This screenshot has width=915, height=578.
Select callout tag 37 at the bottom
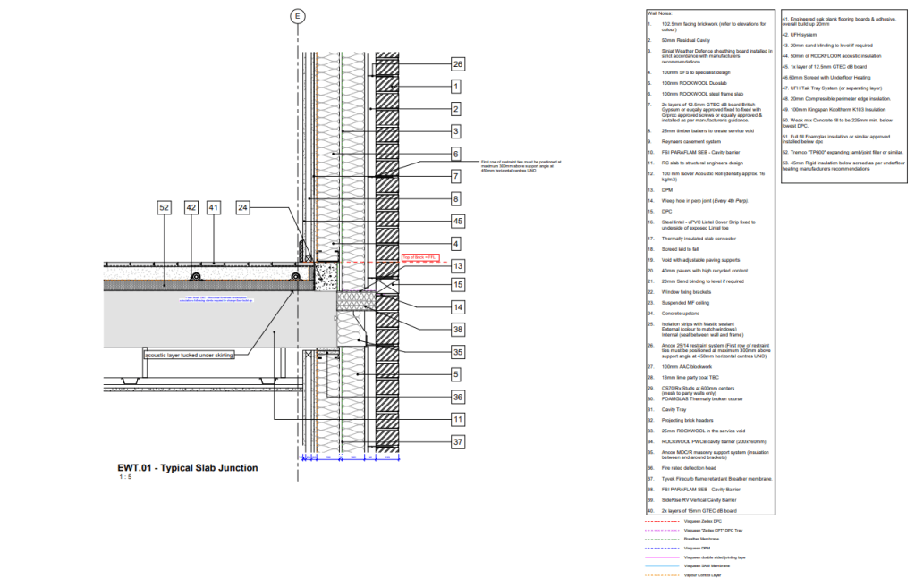coord(457,441)
